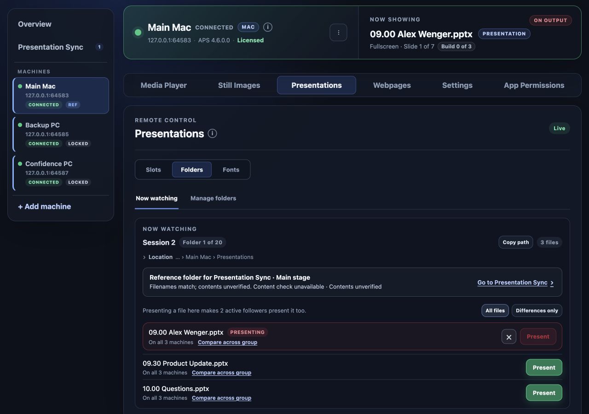Click the Licensed status text
This screenshot has height=414, width=589.
pos(250,40)
